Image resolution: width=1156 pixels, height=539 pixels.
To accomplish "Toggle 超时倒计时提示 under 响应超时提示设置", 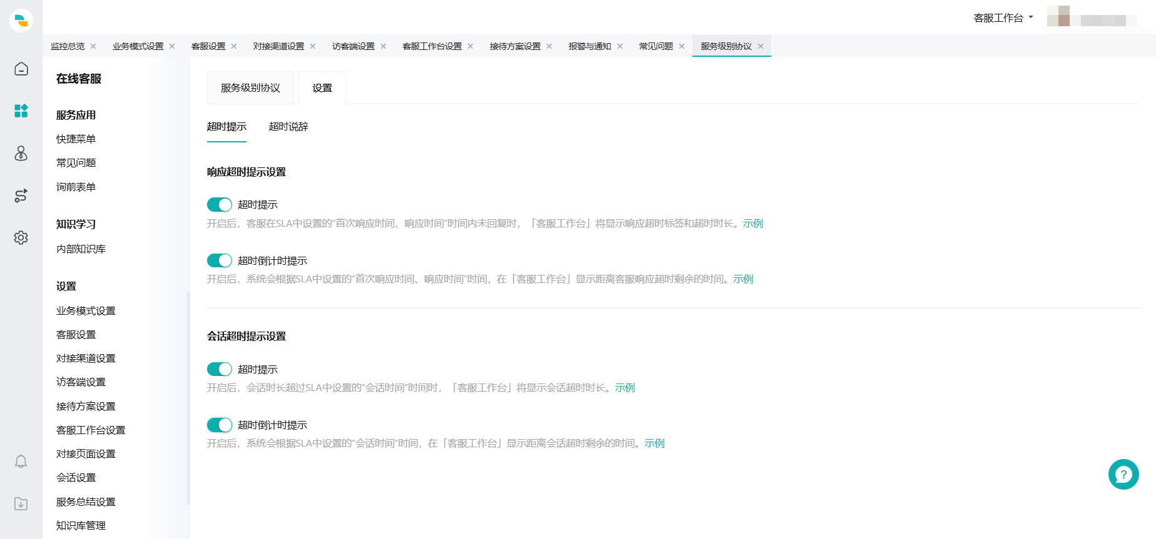I will point(220,260).
